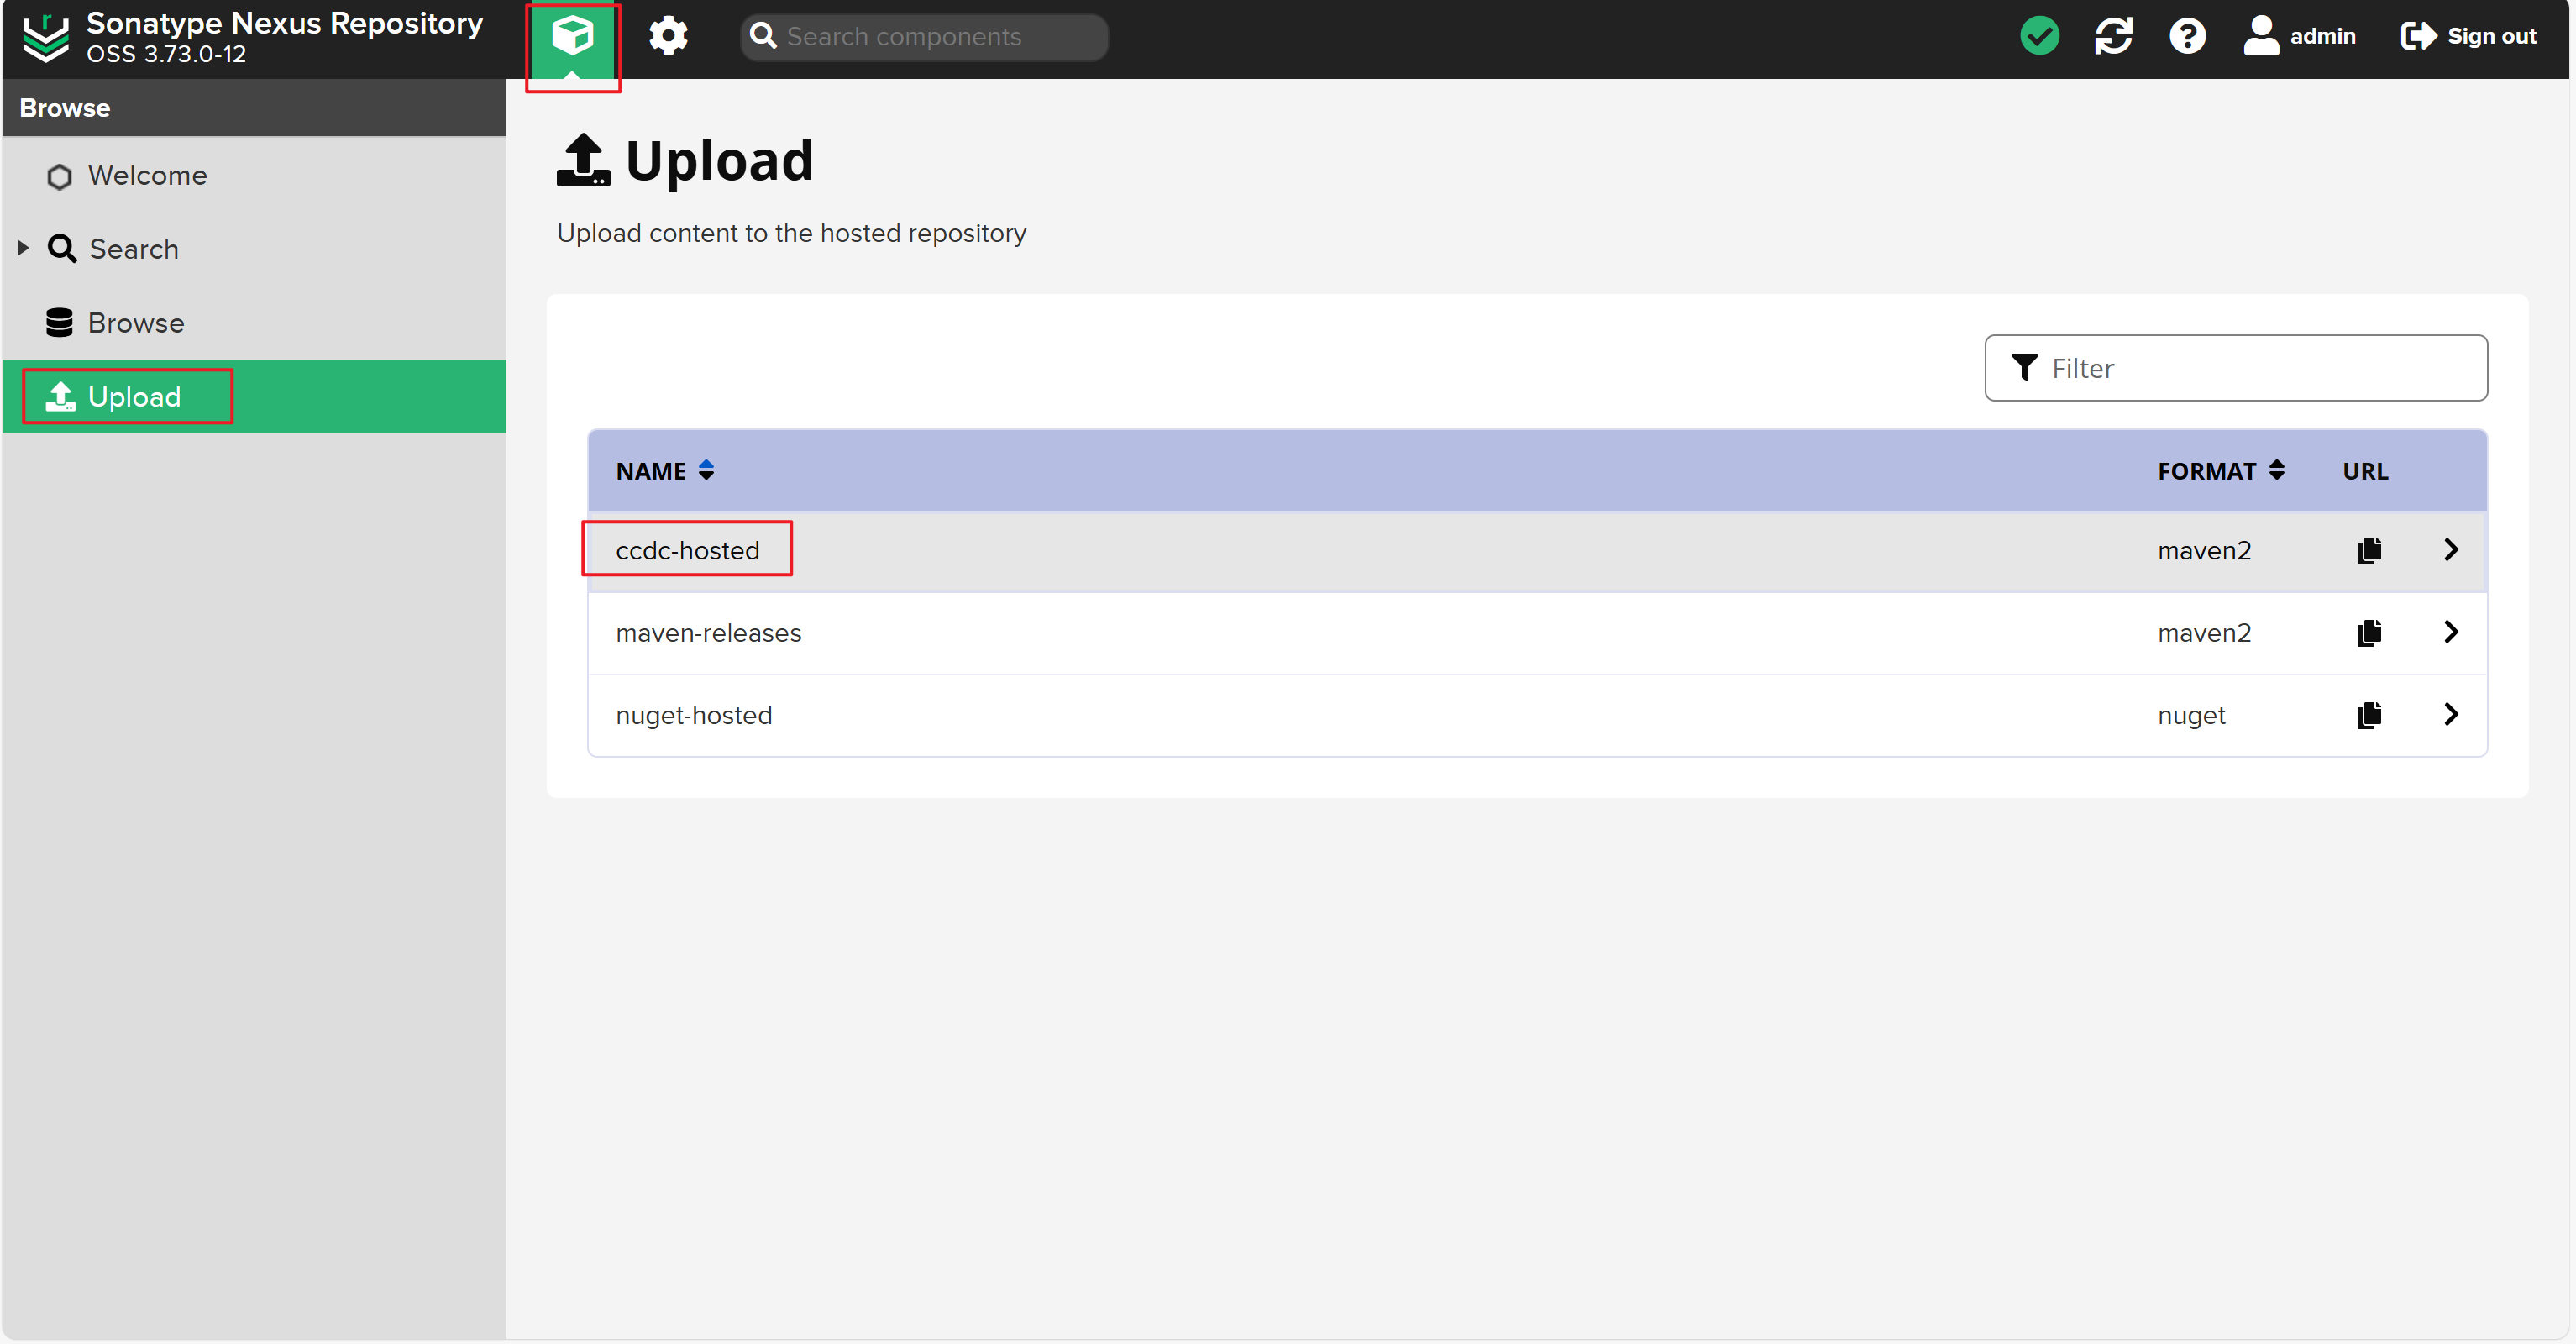Click the URL column header
2576x1344 pixels.
[2364, 471]
